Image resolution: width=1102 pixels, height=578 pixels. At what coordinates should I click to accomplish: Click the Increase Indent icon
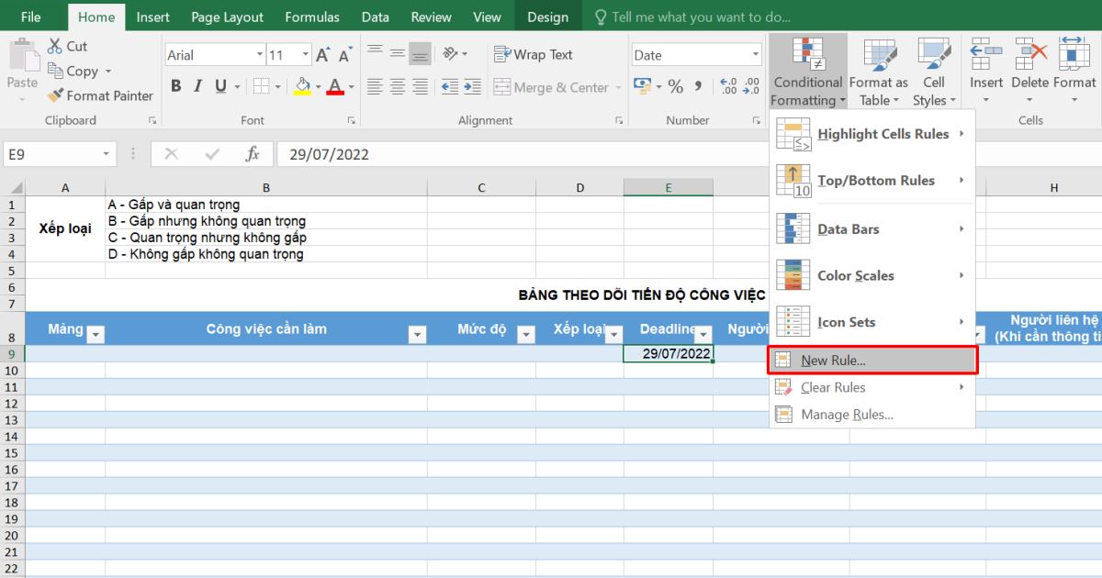pos(472,86)
